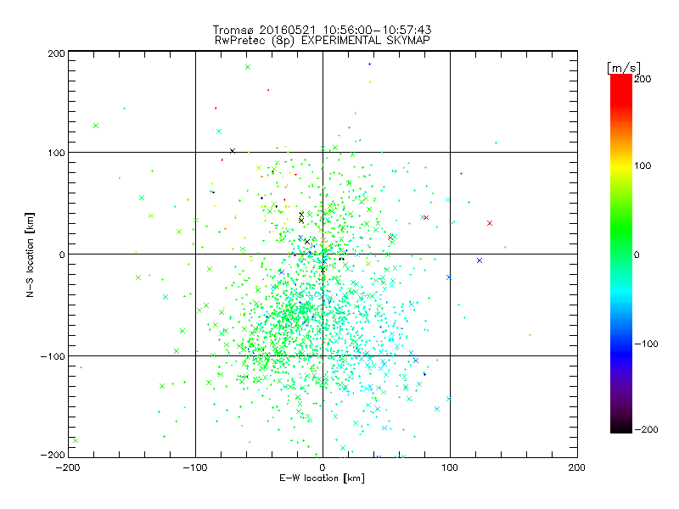Click the black bottom end of the colorbar
Image resolution: width=679 pixels, height=509 pixels.
pyautogui.click(x=621, y=428)
